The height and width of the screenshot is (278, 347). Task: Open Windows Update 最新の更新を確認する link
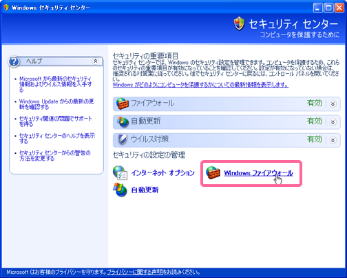56,104
